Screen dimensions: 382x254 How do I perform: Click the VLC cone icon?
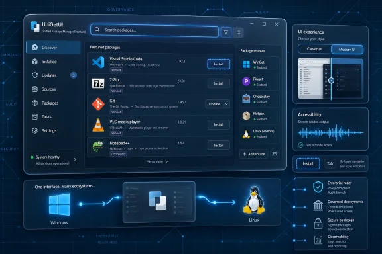tap(98, 125)
